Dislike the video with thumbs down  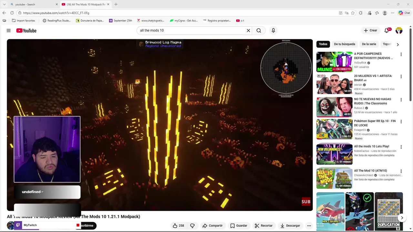[192, 226]
